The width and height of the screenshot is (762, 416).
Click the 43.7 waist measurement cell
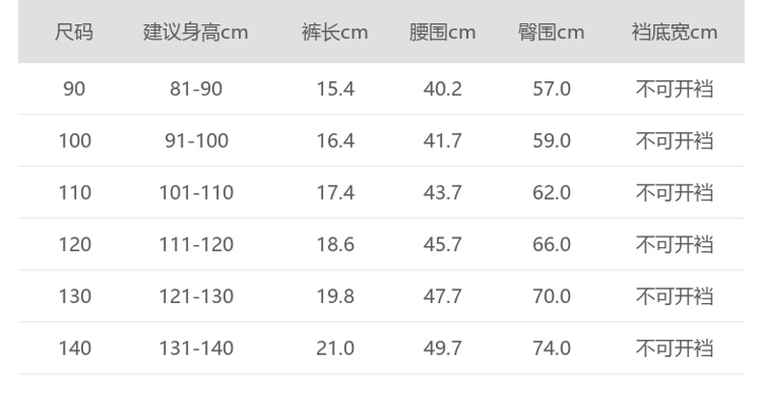click(x=443, y=193)
